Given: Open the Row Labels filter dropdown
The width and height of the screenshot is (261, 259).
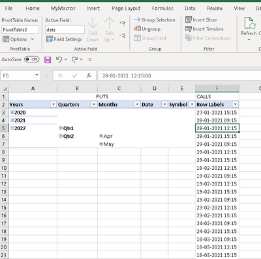Looking at the screenshot, I should (236, 105).
